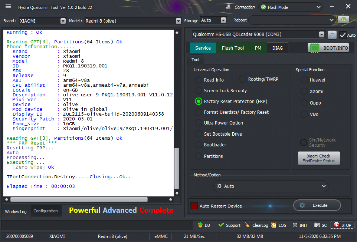
Task: Select the Rooting/TWRP option
Action: 259,79
